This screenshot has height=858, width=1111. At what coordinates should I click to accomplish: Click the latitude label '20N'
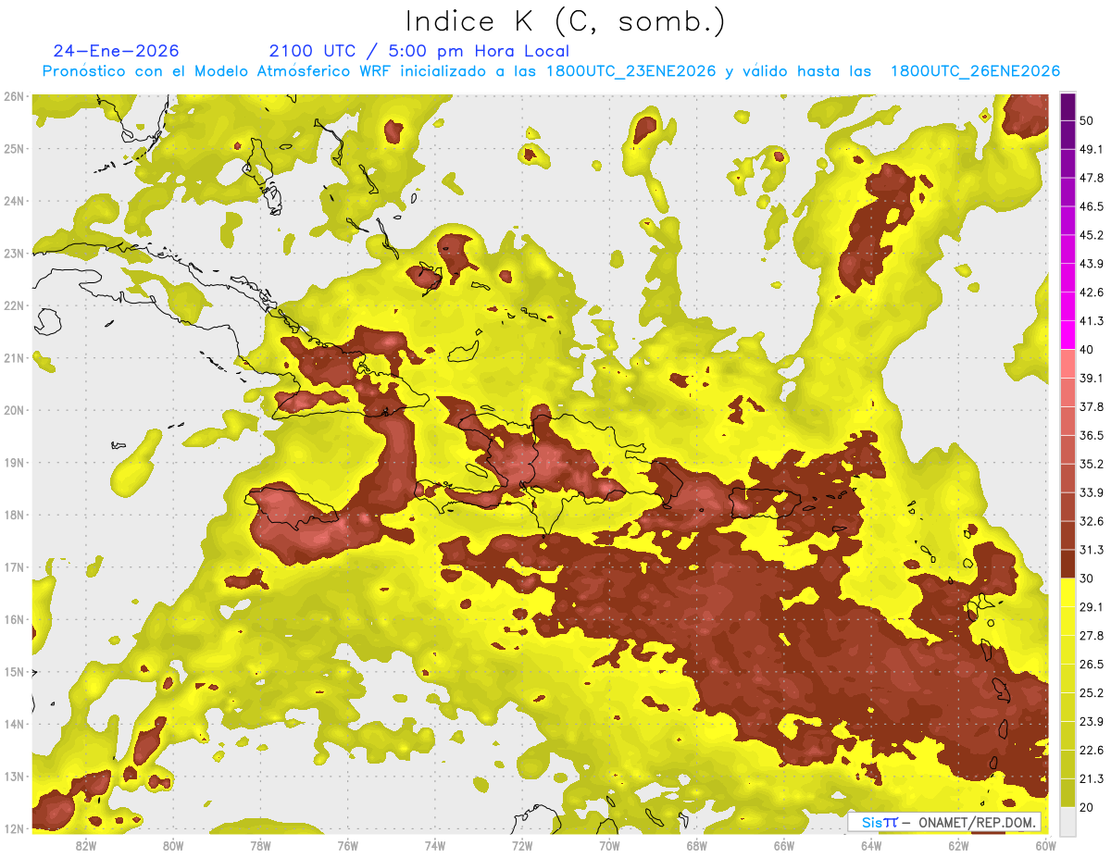pos(13,410)
